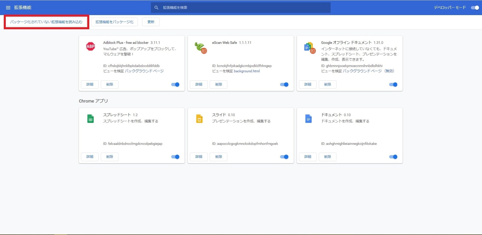Click Adblock Plus ID cfhdojbkjhnklbpkdaibdccddilifddb text
Screen dimensions: 482x235
(131, 66)
